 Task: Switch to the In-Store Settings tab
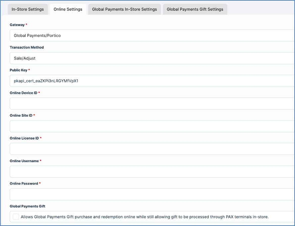(x=28, y=9)
